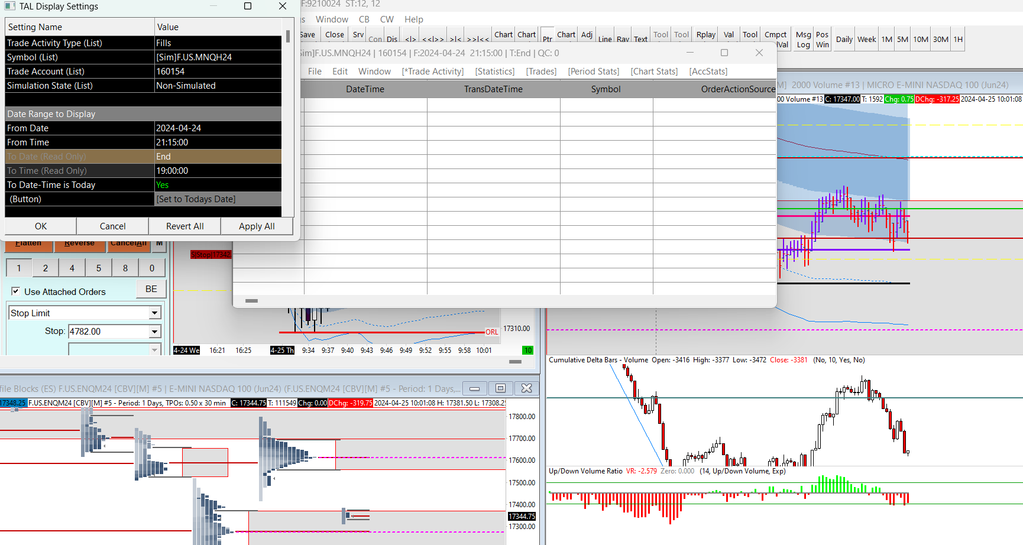Switch chart to Daily timeframe

pos(844,40)
